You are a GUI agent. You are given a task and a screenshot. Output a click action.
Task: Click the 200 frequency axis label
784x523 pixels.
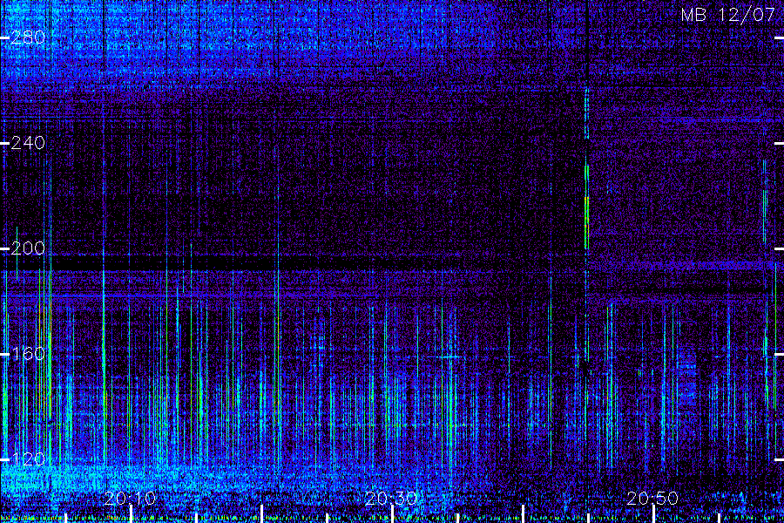pyautogui.click(x=28, y=248)
